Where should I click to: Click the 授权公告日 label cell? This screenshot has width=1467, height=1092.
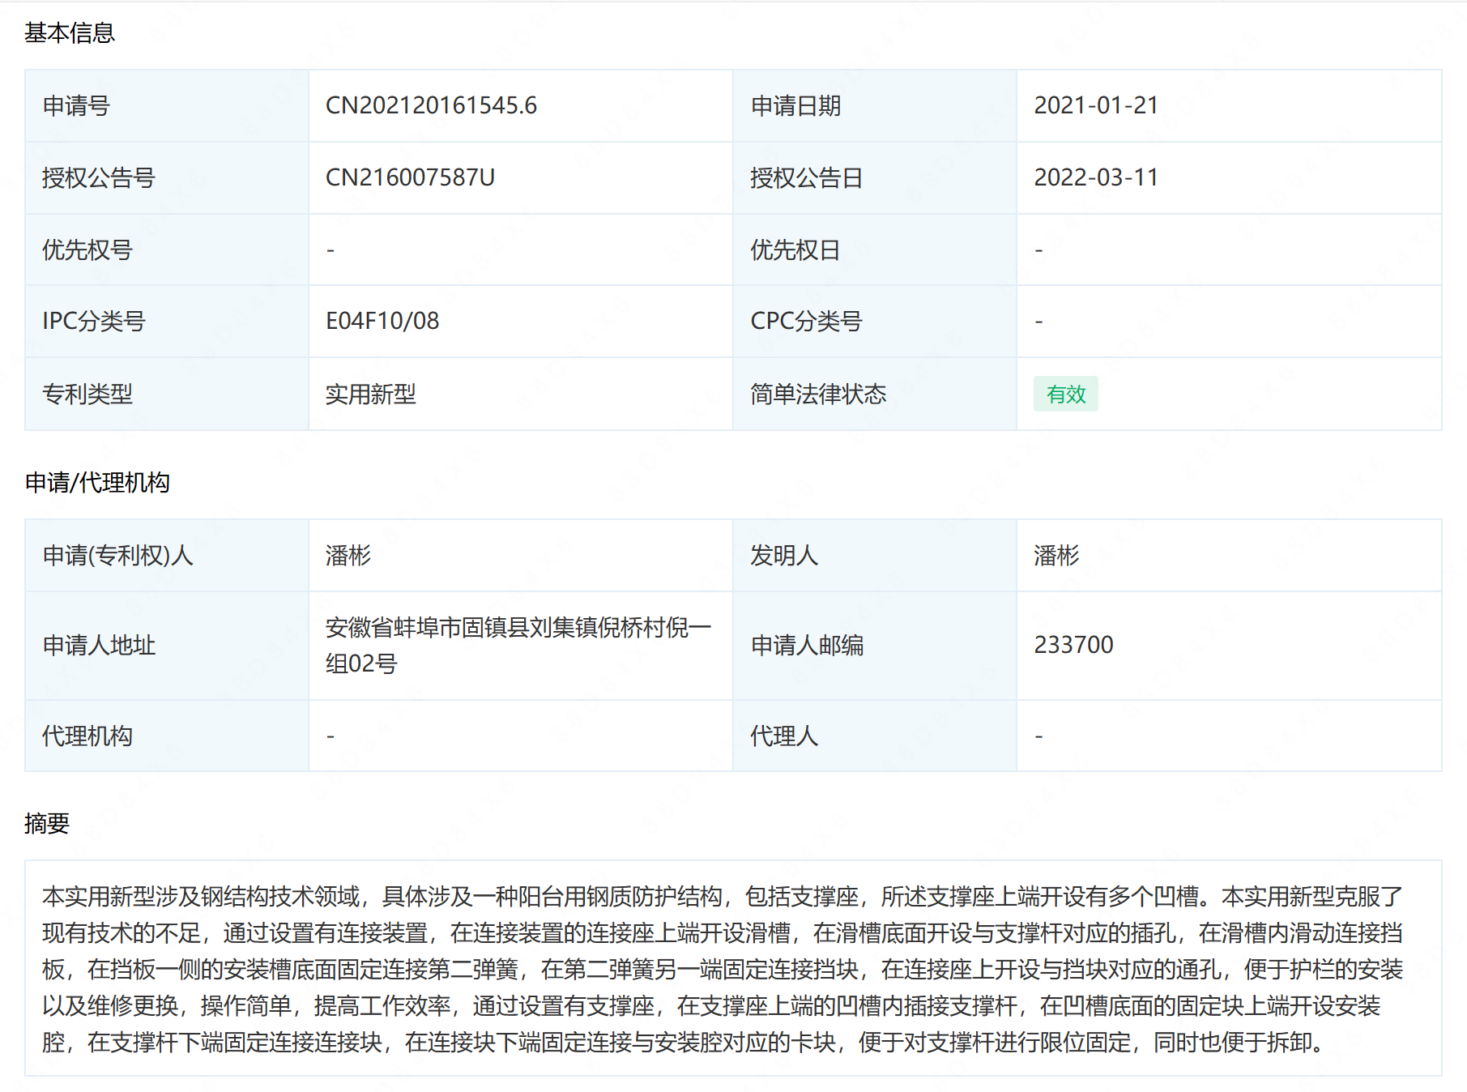click(875, 177)
